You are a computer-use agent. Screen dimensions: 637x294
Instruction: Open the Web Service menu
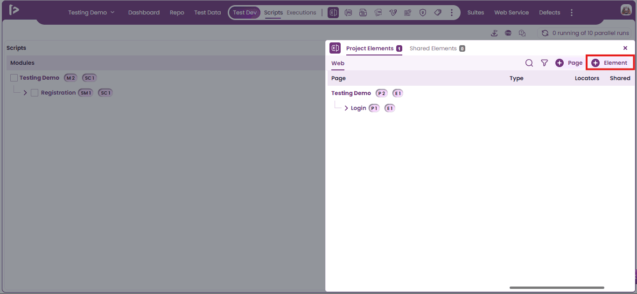(x=511, y=13)
